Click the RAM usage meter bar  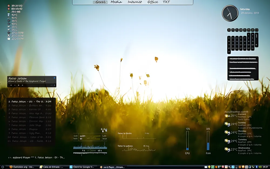(208, 140)
